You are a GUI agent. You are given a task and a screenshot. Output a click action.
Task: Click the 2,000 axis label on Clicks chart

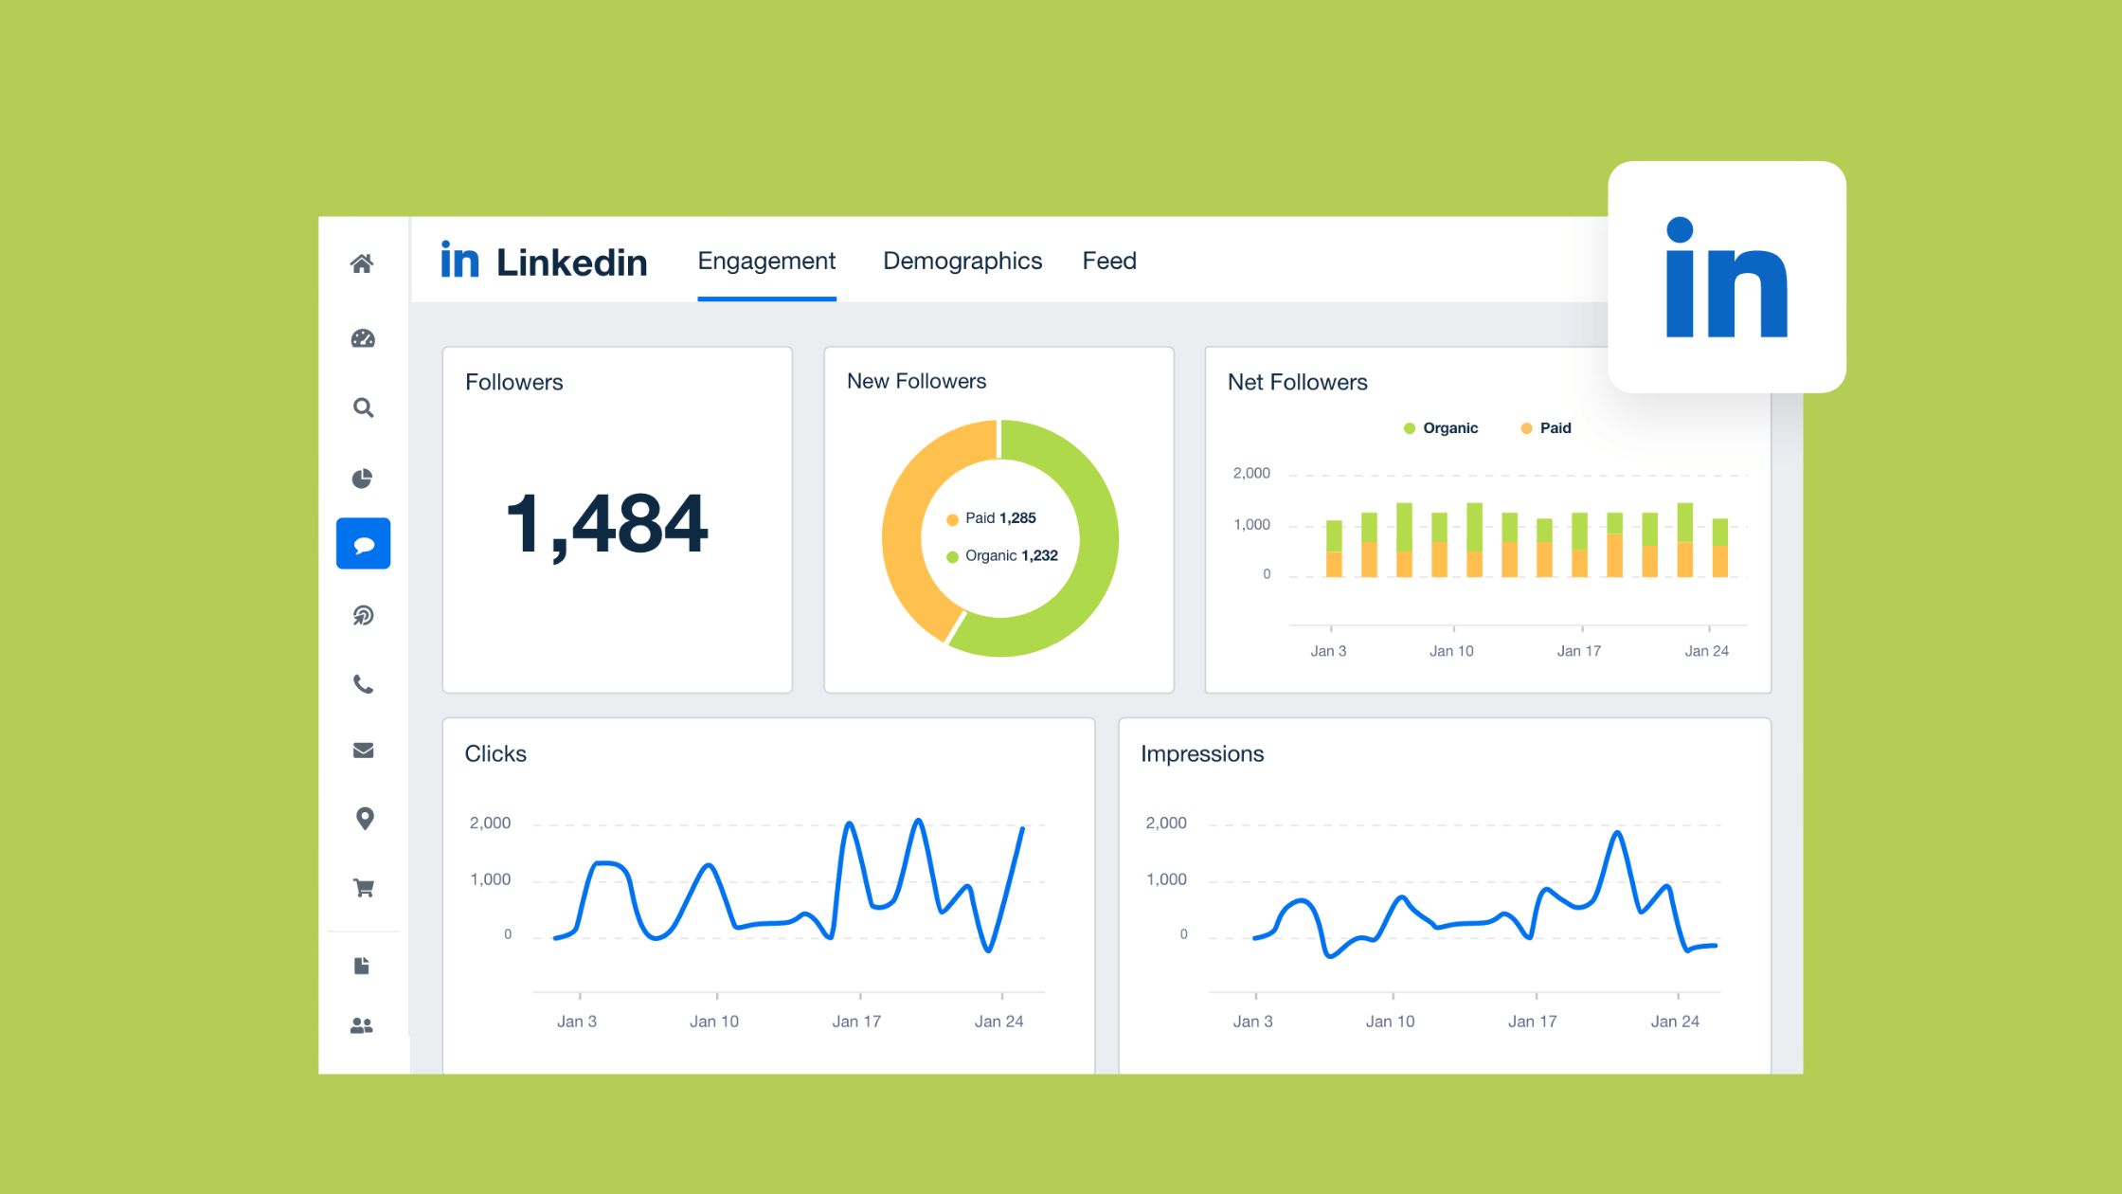coord(490,823)
